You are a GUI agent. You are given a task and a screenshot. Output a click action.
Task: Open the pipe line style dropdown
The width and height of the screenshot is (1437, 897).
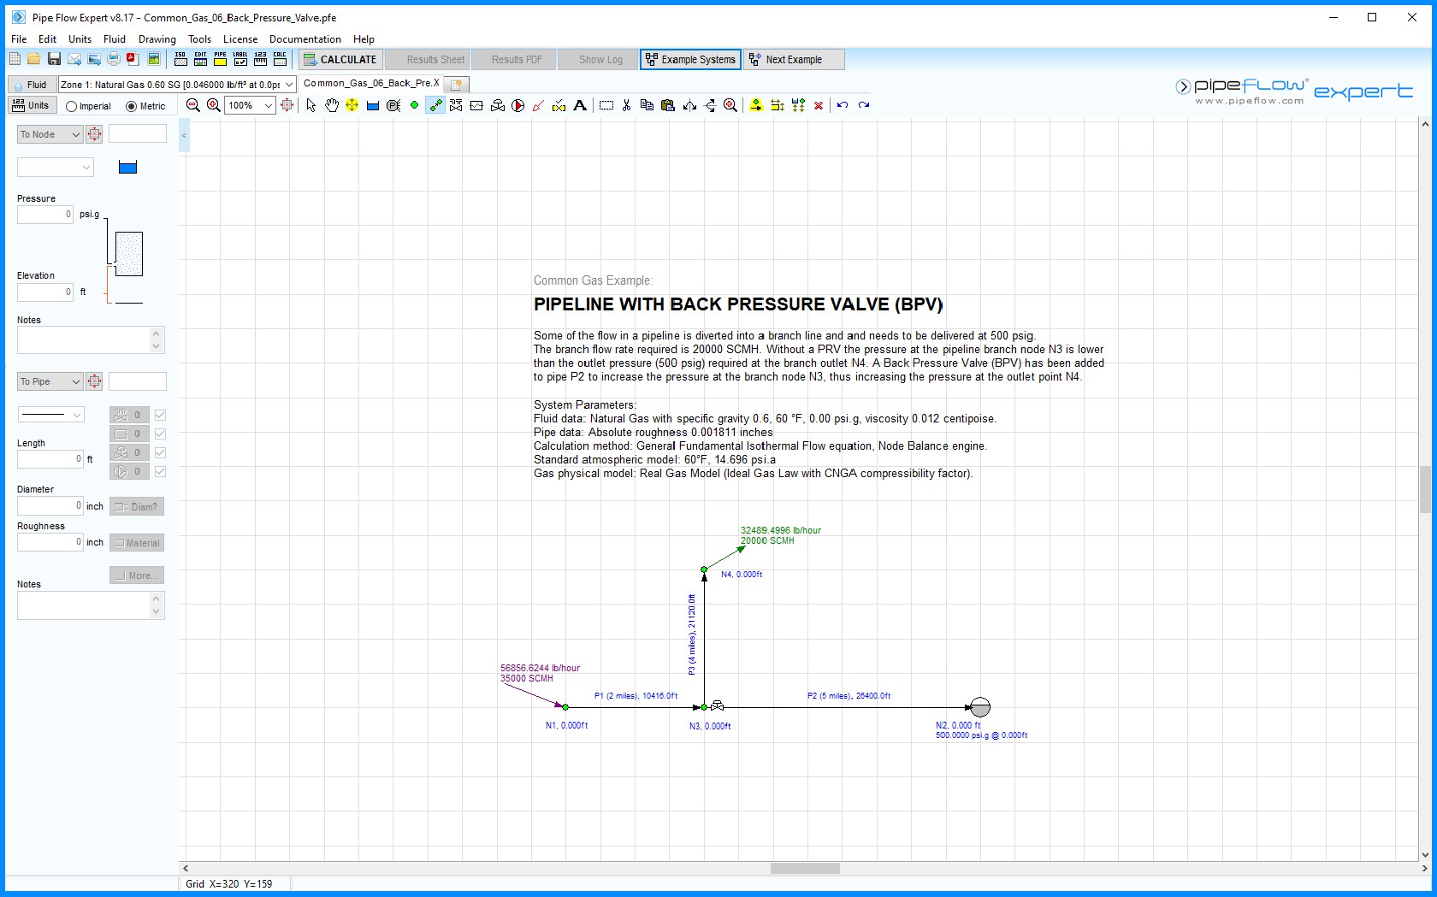pyautogui.click(x=50, y=415)
